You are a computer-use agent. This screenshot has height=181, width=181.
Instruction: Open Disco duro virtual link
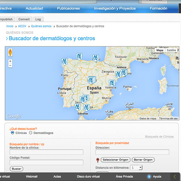click(88, 177)
